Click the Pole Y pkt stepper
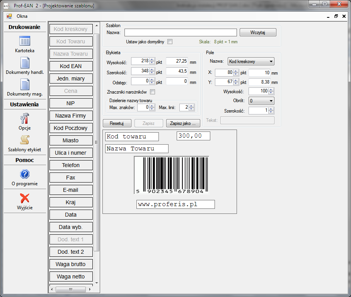Screen dimensions: 351x297 236,82
